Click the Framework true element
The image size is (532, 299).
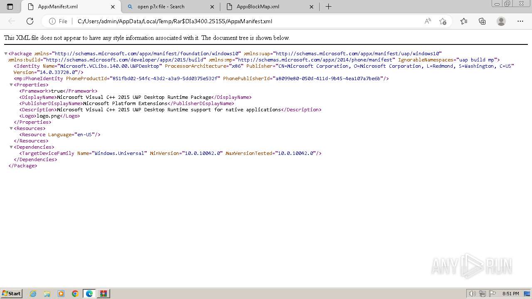coord(58,91)
